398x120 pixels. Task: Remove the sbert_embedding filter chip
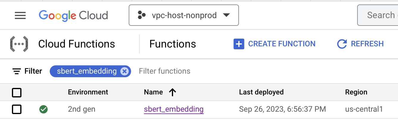tap(125, 71)
